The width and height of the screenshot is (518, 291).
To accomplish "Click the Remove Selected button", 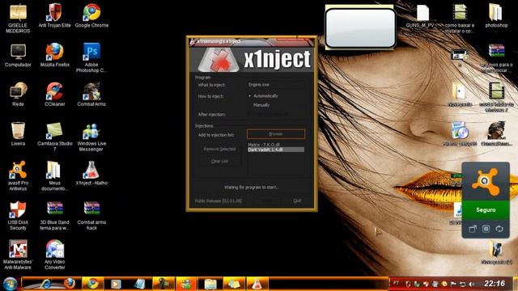I will pyautogui.click(x=219, y=149).
